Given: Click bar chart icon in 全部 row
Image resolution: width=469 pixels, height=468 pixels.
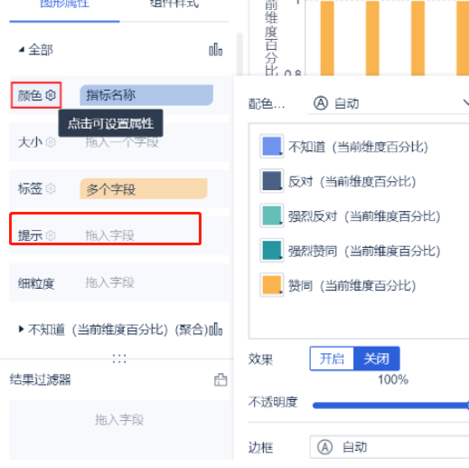Looking at the screenshot, I should 216,50.
